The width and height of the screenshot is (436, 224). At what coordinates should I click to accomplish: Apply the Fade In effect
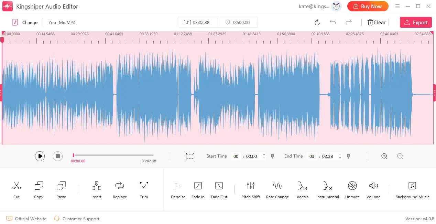[198, 188]
